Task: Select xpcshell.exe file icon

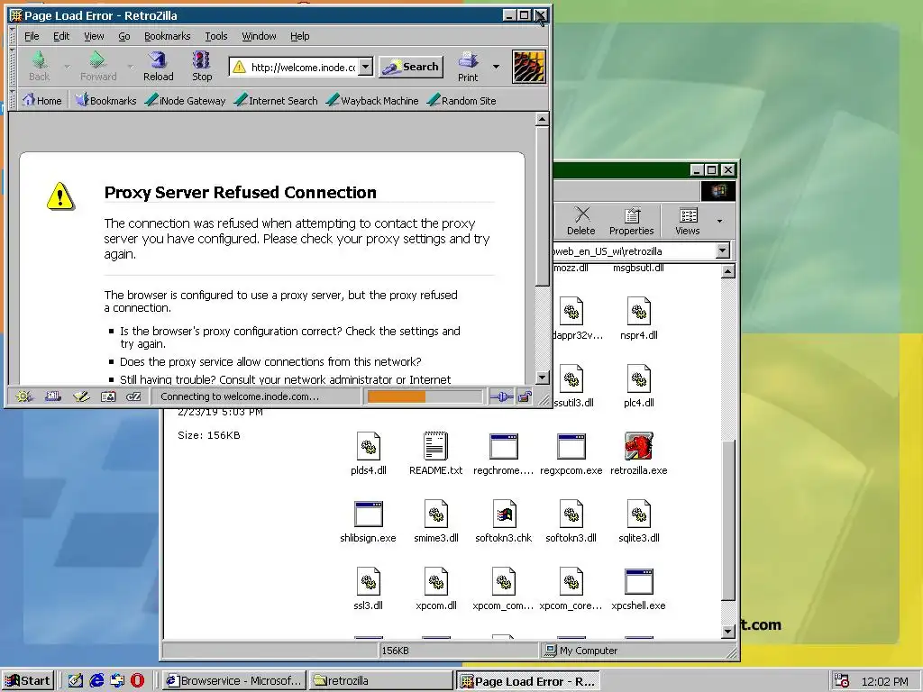Action: click(639, 581)
